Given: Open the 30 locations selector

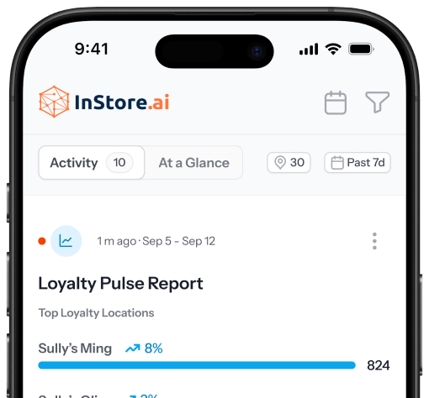Looking at the screenshot, I should [289, 162].
